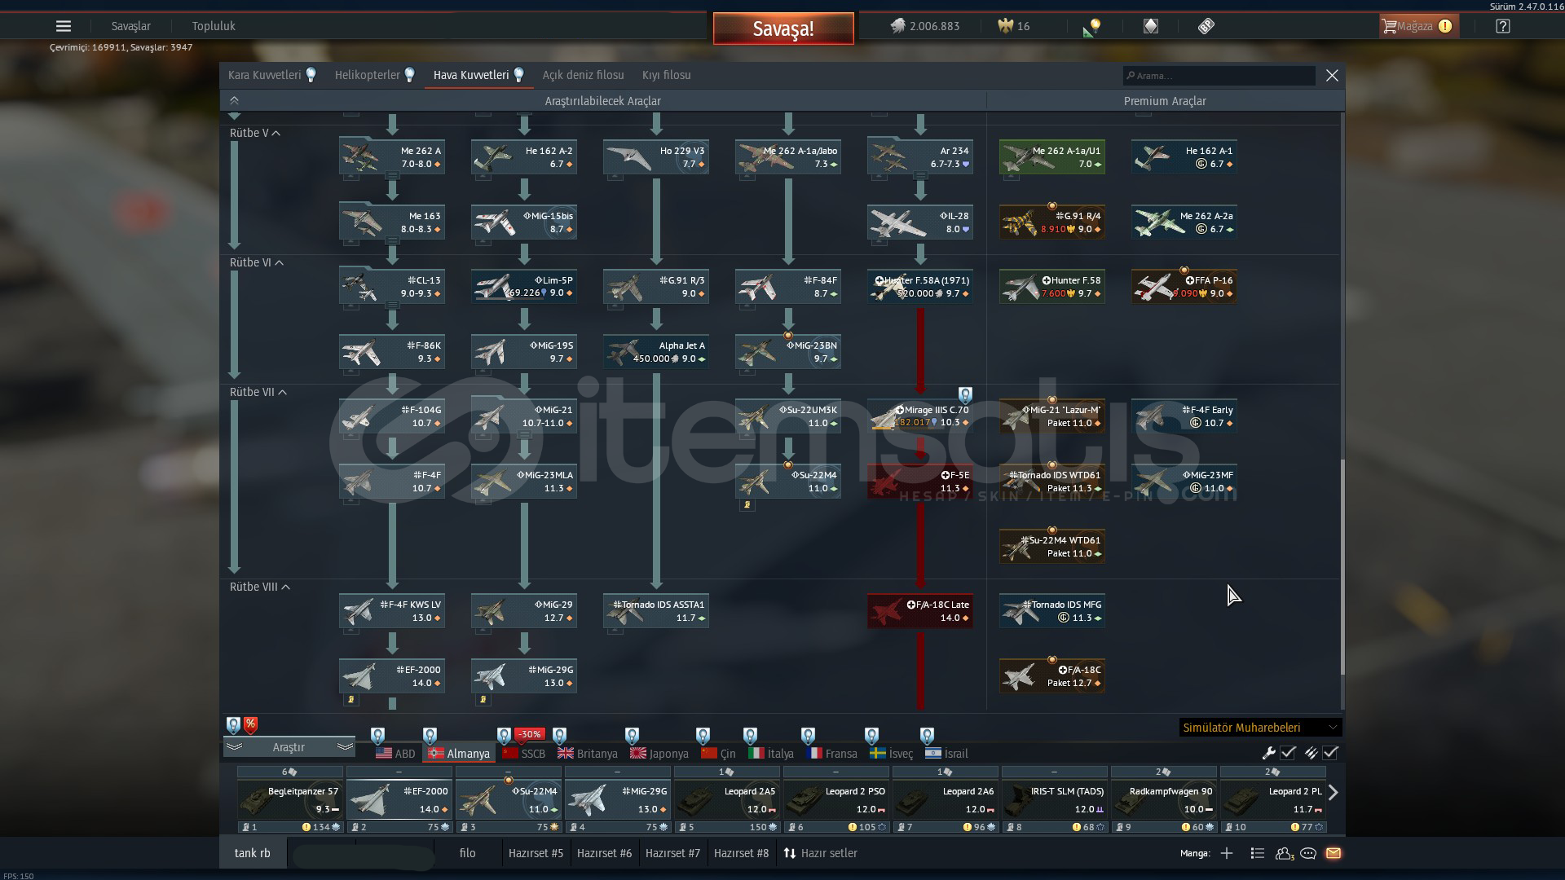This screenshot has height=880, width=1565.
Task: Select the Hazırset #5 preset
Action: coord(536,853)
